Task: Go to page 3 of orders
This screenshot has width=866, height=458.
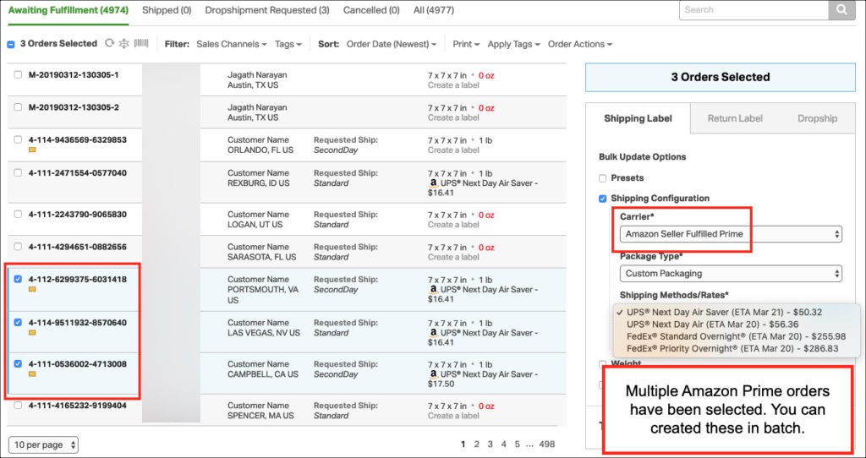Action: (490, 444)
